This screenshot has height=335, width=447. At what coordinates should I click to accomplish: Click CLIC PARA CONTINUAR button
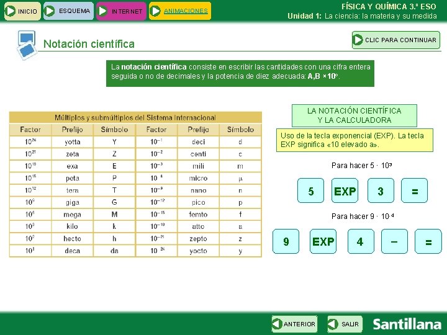tap(396, 40)
